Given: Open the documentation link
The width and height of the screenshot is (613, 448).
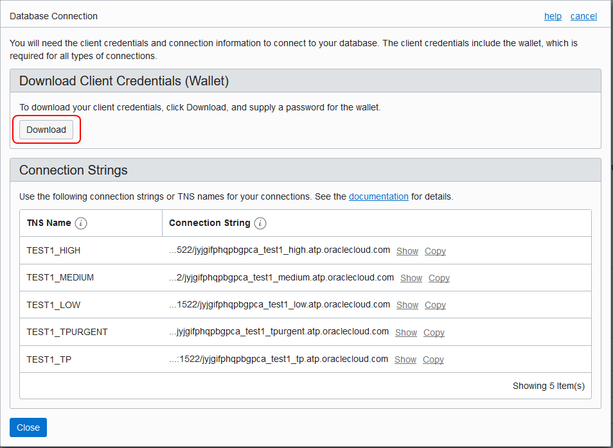Looking at the screenshot, I should (x=378, y=196).
